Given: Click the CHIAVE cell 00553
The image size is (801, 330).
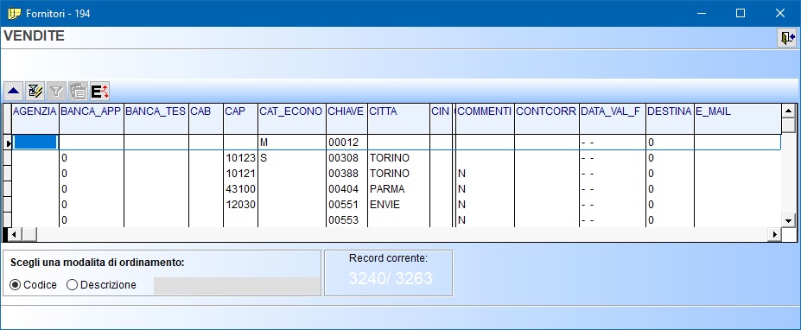Looking at the screenshot, I should (x=346, y=220).
